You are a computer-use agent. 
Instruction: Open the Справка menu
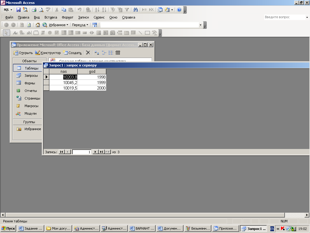(128, 17)
